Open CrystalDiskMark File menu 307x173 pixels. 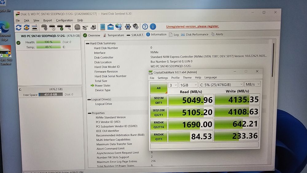coord(152,78)
